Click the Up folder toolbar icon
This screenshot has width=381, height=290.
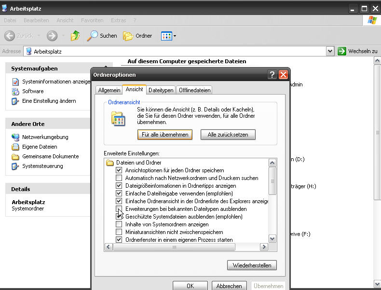click(75, 36)
